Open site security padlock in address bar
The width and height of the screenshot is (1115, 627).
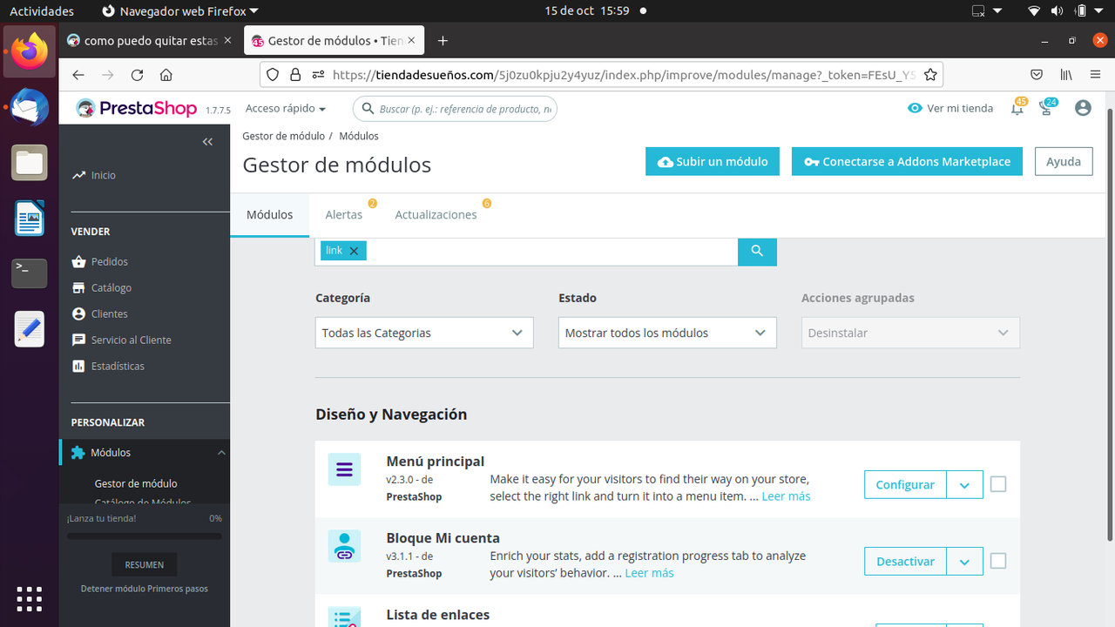pyautogui.click(x=294, y=75)
